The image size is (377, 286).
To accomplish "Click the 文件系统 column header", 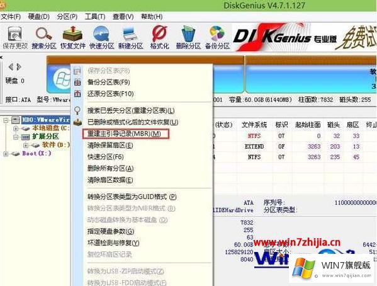I will [254, 125].
